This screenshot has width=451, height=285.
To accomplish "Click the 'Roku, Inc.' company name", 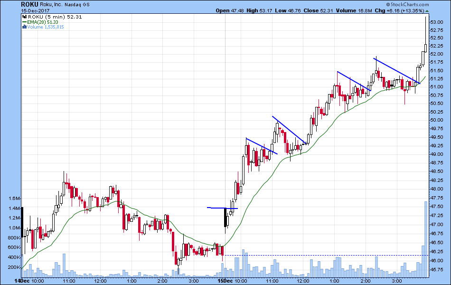I will pos(51,5).
